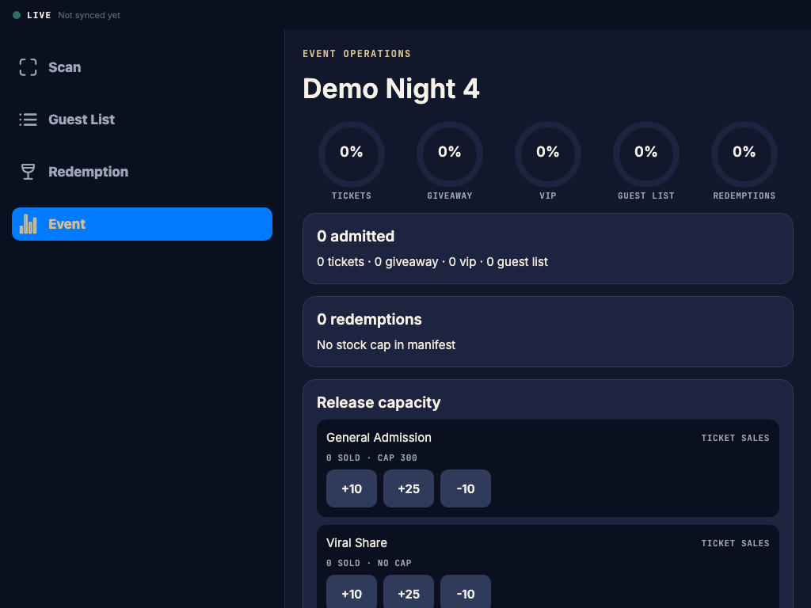Screen dimensions: 811x608
Task: Click the 'Release capacity' heading
Action: (379, 403)
